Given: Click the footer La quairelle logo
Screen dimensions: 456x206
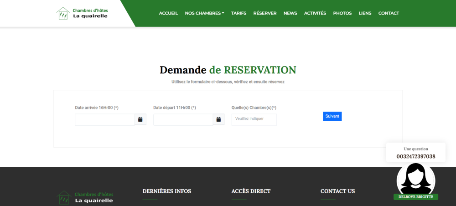Looking at the screenshot, I should pyautogui.click(x=85, y=197).
